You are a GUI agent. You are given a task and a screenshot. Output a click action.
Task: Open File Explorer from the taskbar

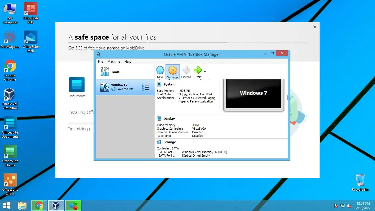[22, 206]
